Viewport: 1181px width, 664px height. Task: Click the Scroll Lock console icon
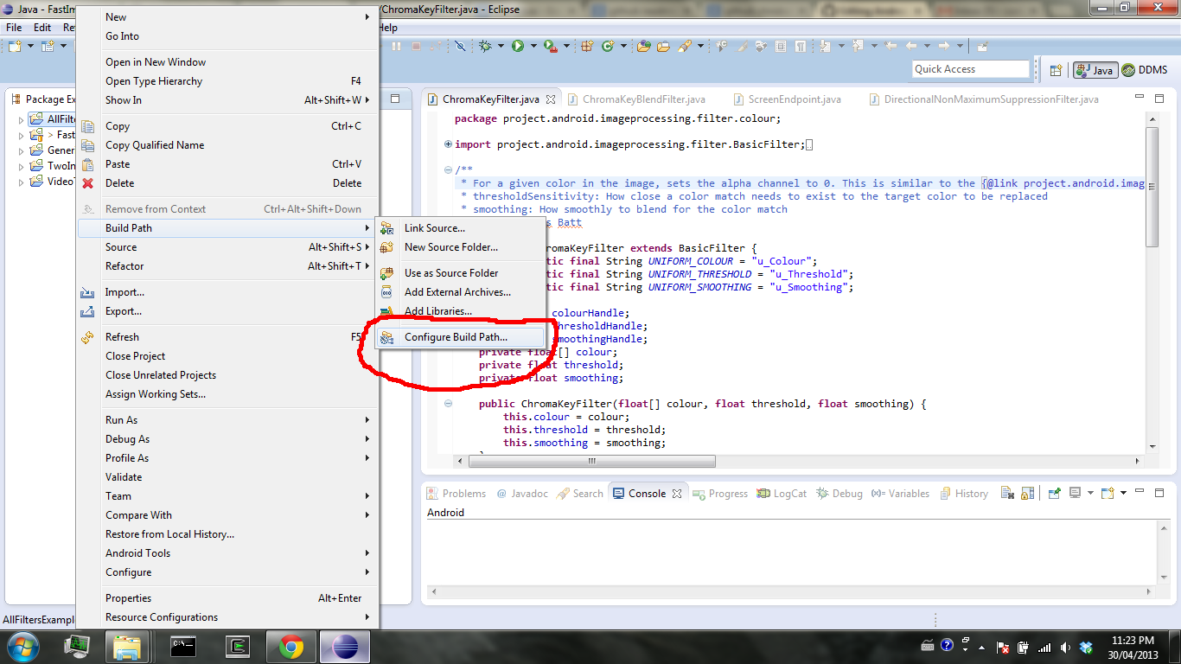point(1027,493)
